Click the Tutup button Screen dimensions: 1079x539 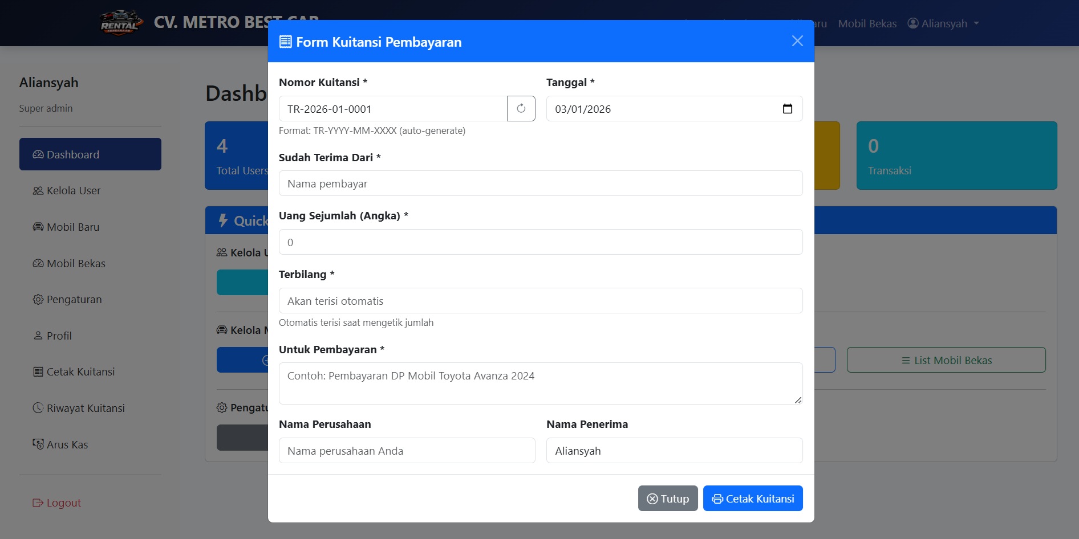click(667, 499)
